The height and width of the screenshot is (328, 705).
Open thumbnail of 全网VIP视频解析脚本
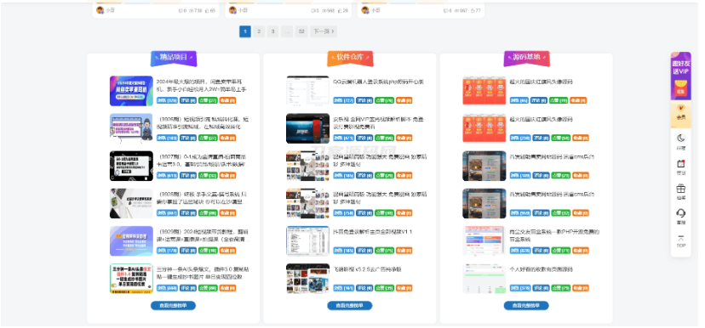pos(307,128)
